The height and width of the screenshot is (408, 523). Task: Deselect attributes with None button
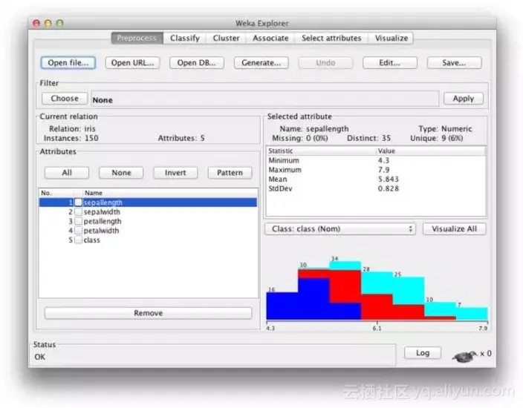(121, 173)
